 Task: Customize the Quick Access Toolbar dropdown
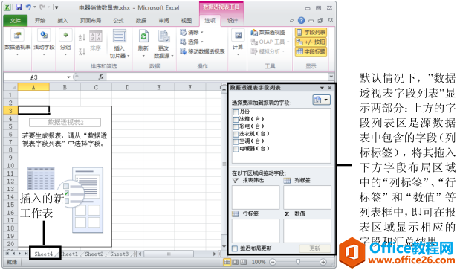[56, 7]
